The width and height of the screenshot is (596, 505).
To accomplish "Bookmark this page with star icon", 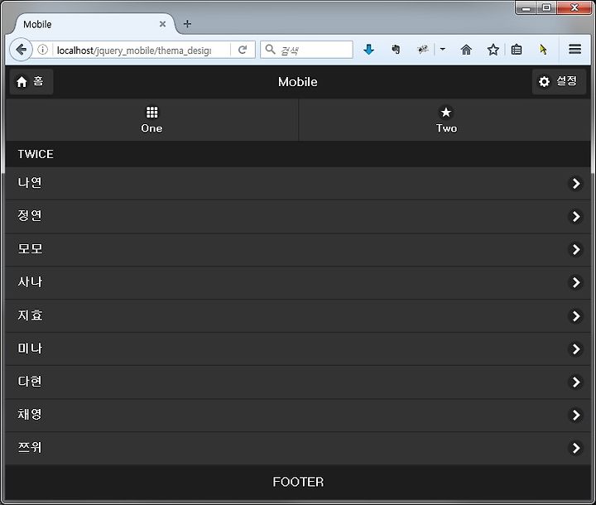I will [x=493, y=50].
